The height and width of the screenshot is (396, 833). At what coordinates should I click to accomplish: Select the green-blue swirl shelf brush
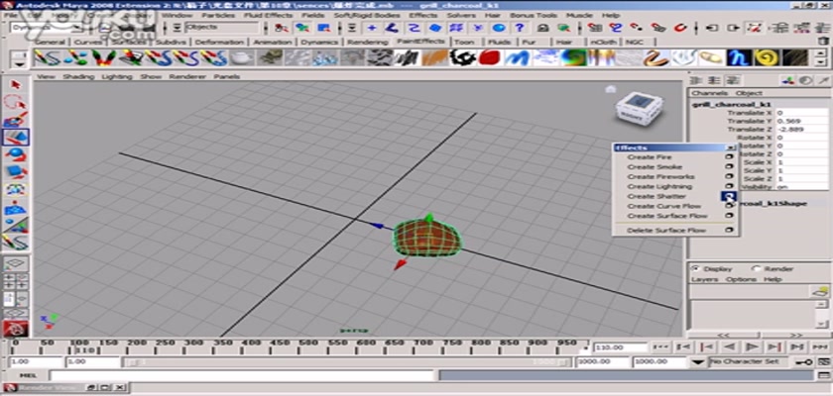[573, 57]
